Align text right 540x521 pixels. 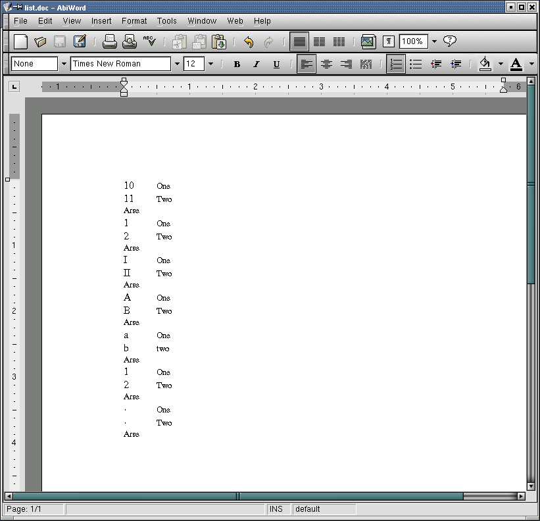[346, 64]
